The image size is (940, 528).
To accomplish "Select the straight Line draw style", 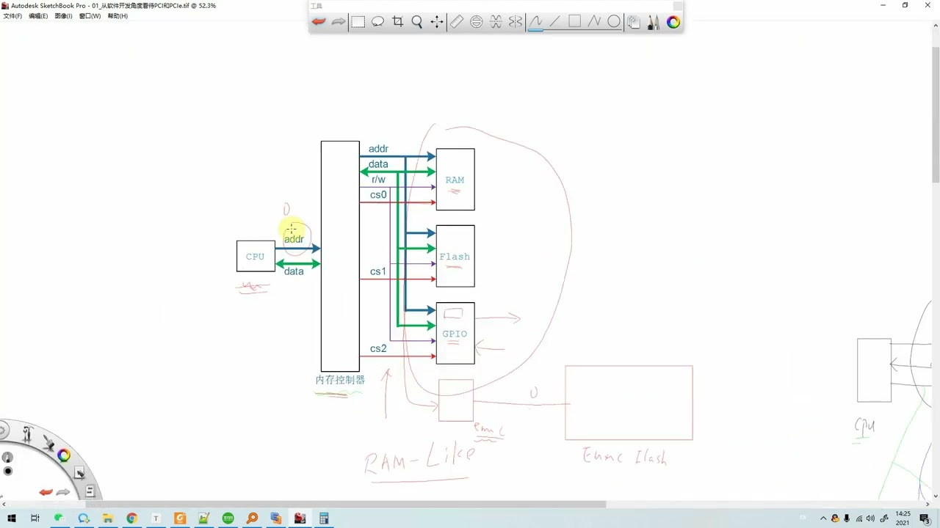I will click(555, 22).
